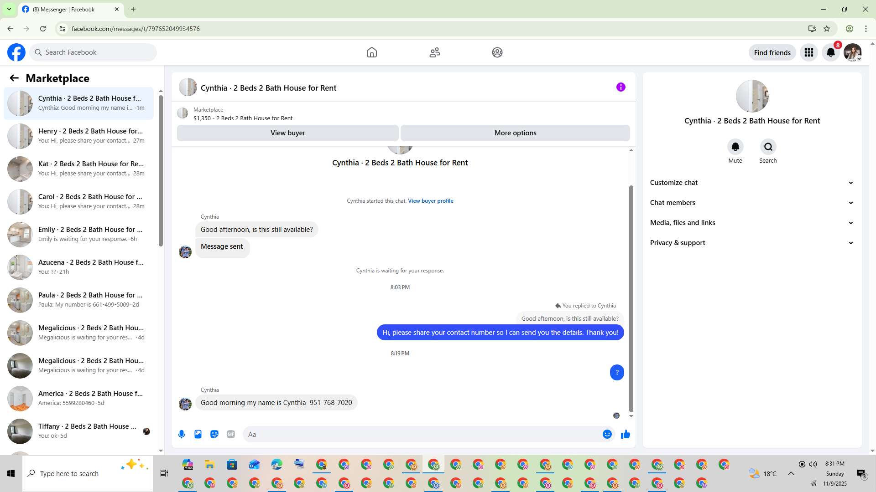Open Facebook home via the logo
Viewport: 876px width, 492px height.
16,52
